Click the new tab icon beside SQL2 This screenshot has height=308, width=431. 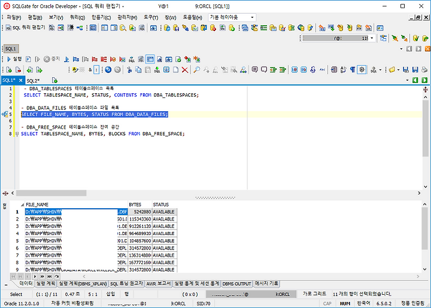click(x=54, y=80)
